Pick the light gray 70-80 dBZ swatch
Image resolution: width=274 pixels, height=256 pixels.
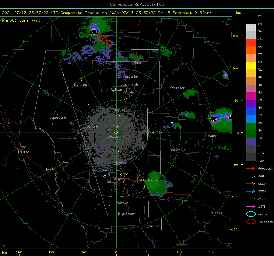[x=251, y=28]
